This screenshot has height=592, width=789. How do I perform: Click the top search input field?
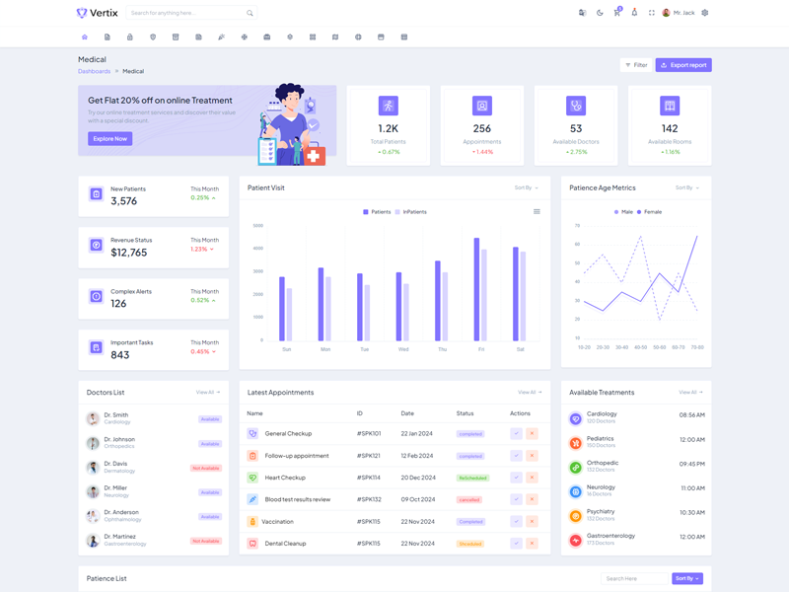pyautogui.click(x=185, y=13)
